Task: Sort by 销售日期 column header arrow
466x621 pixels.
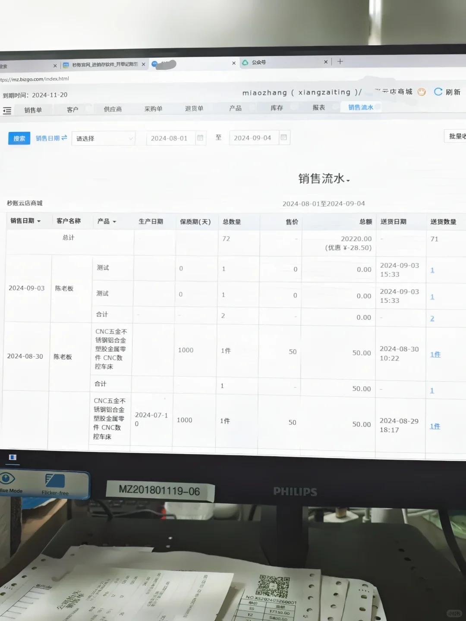Action: (x=39, y=221)
